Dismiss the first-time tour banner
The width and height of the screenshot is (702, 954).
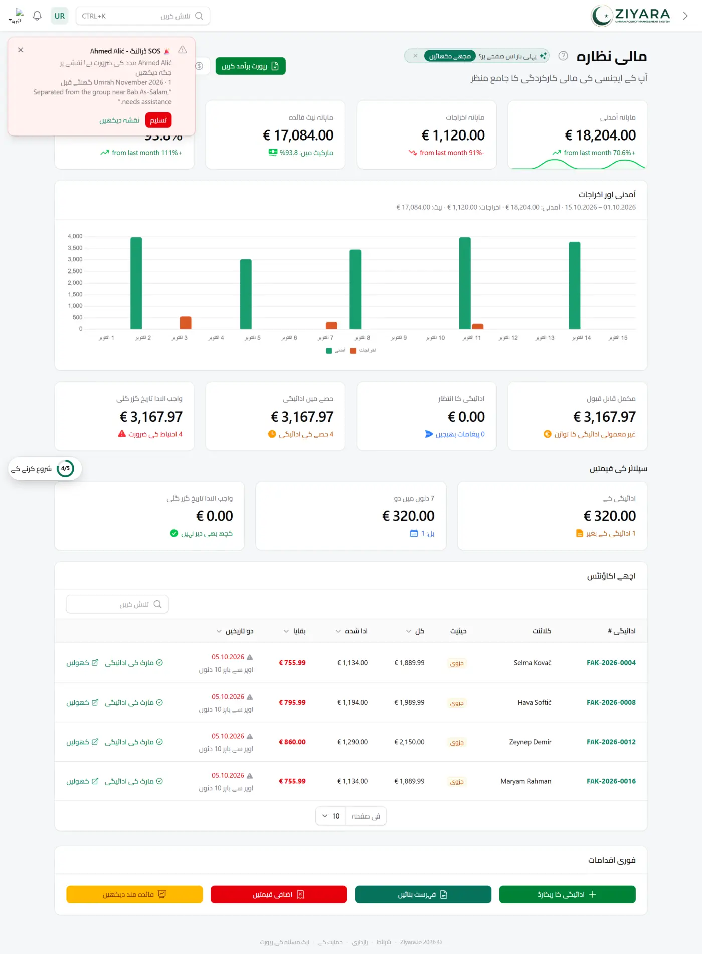click(x=415, y=56)
